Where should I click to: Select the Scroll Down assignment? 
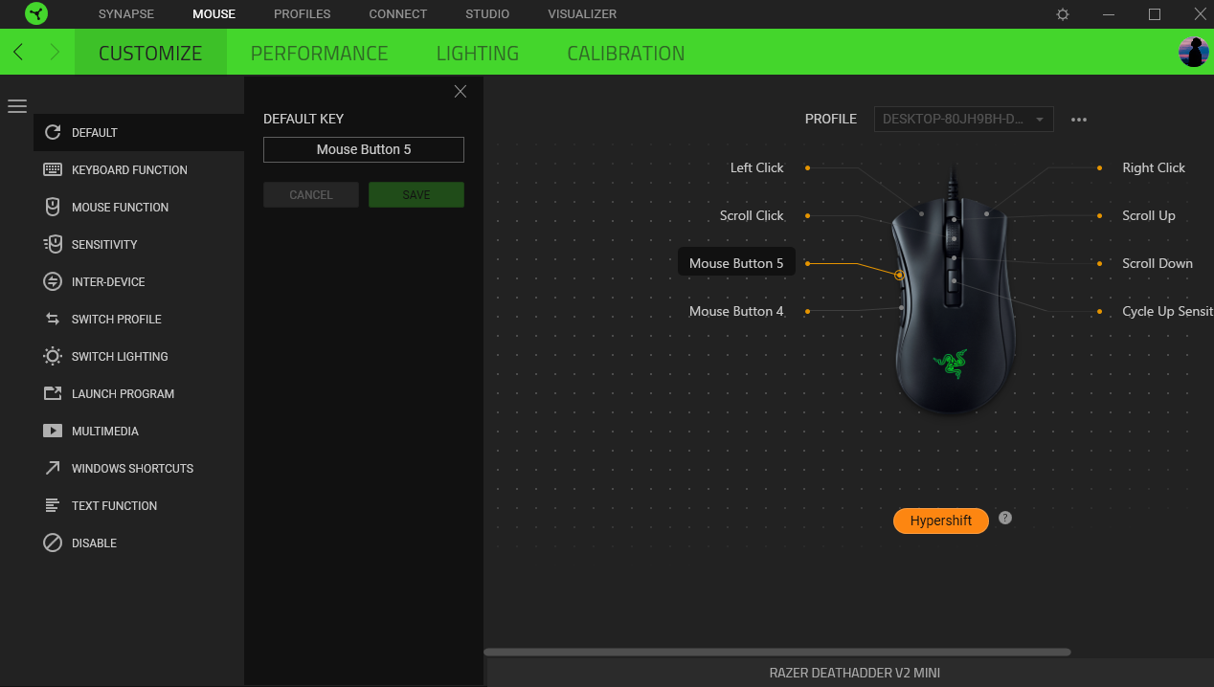pyautogui.click(x=1158, y=263)
